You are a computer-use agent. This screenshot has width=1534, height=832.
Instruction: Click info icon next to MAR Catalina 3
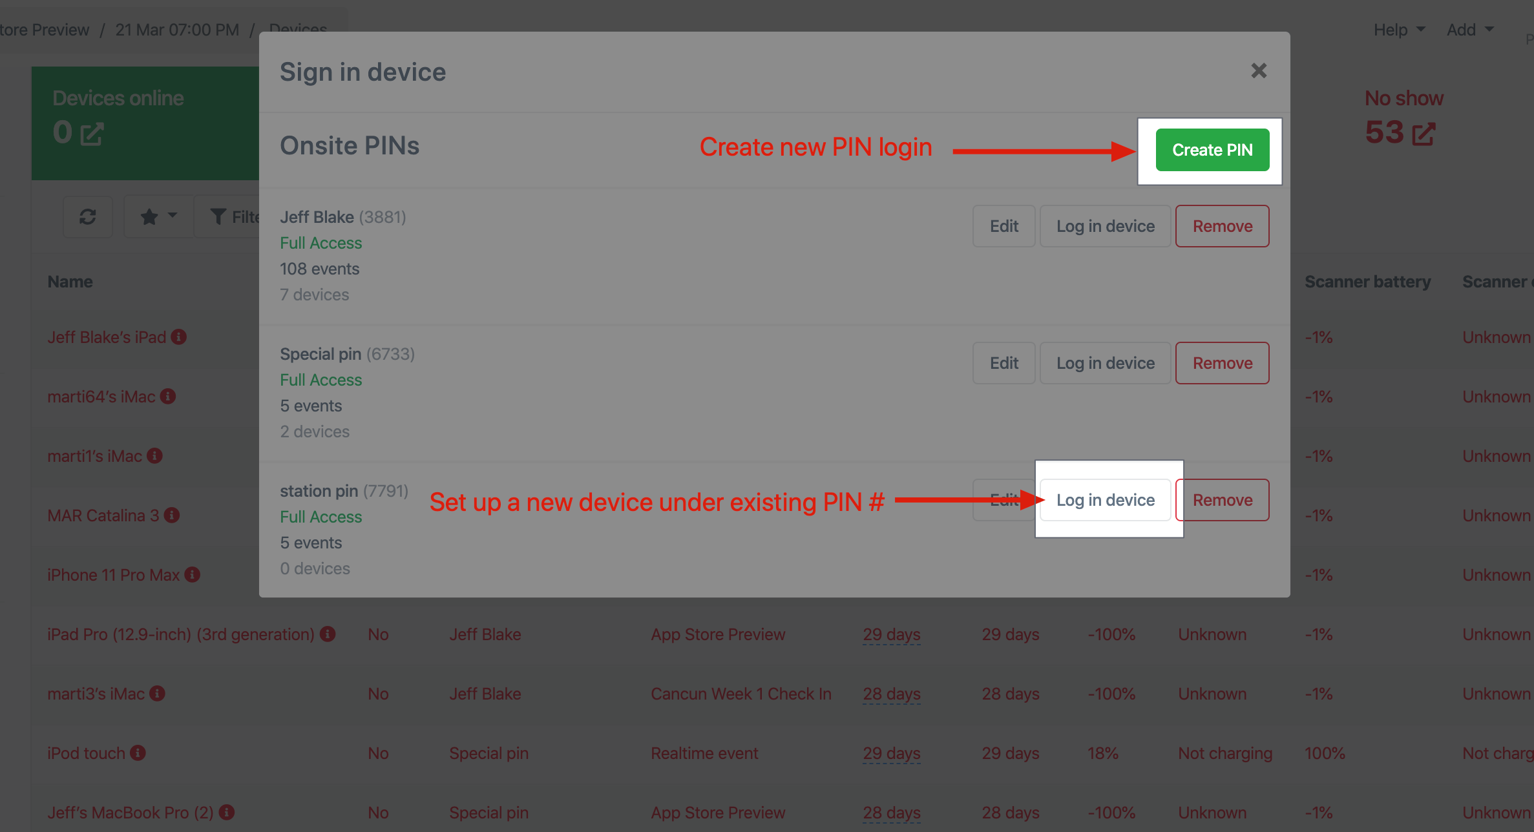(x=172, y=515)
